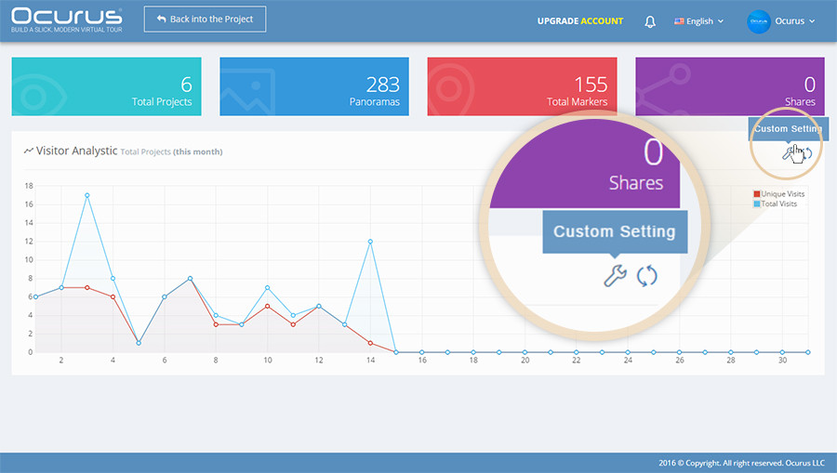Viewport: 837px width, 473px height.
Task: Open the Total Markers card
Action: (522, 86)
